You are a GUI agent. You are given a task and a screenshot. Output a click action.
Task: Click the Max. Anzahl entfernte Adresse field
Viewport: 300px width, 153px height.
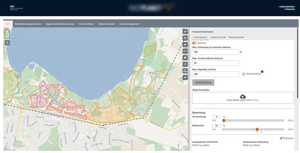click(x=216, y=63)
